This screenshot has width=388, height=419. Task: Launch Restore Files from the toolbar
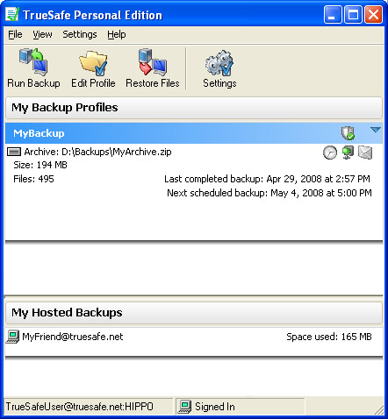click(x=153, y=68)
